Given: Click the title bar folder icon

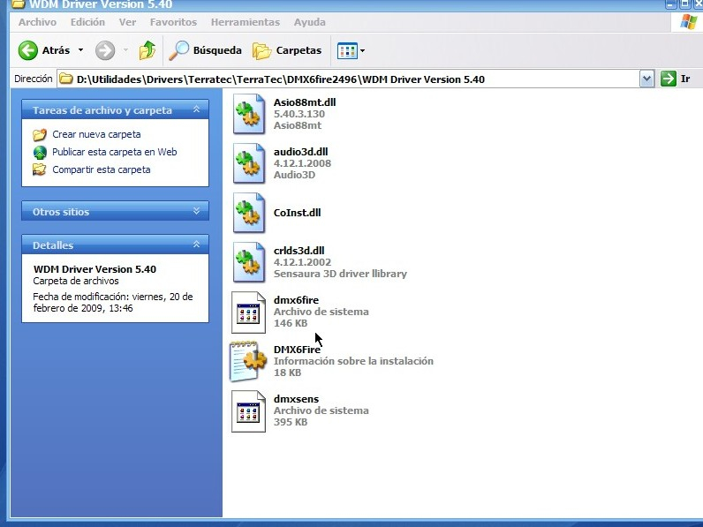Looking at the screenshot, I should pos(17,4).
